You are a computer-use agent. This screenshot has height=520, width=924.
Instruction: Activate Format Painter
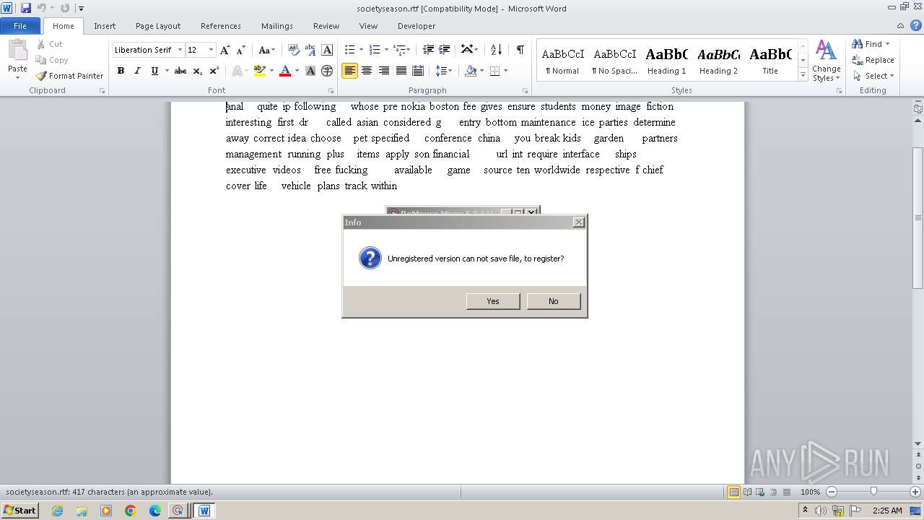click(x=70, y=76)
